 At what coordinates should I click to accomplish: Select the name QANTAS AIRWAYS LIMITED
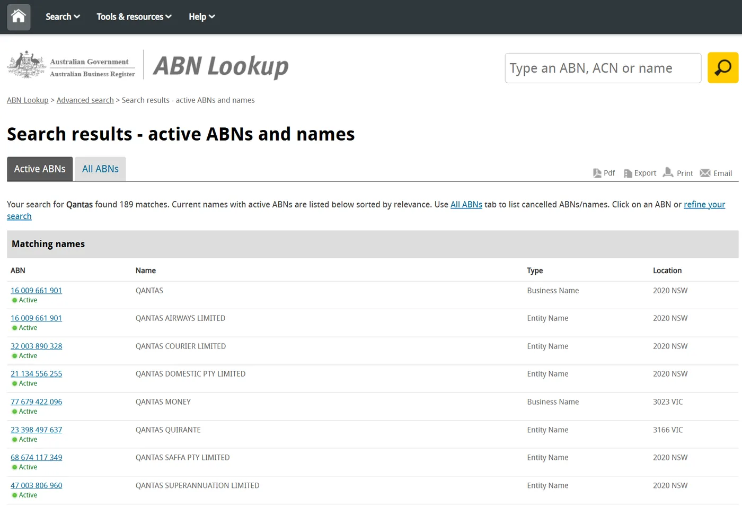180,318
